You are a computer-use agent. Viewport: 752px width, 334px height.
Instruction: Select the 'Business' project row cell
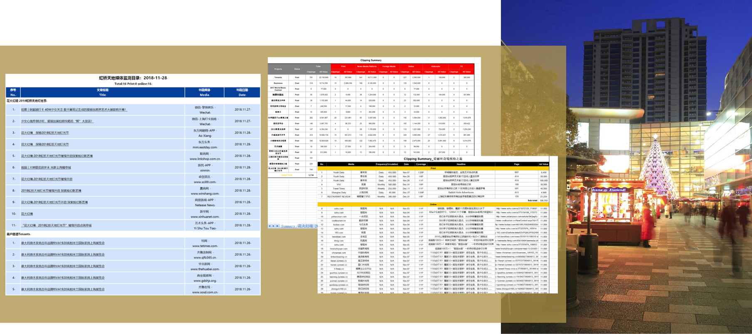point(278,83)
